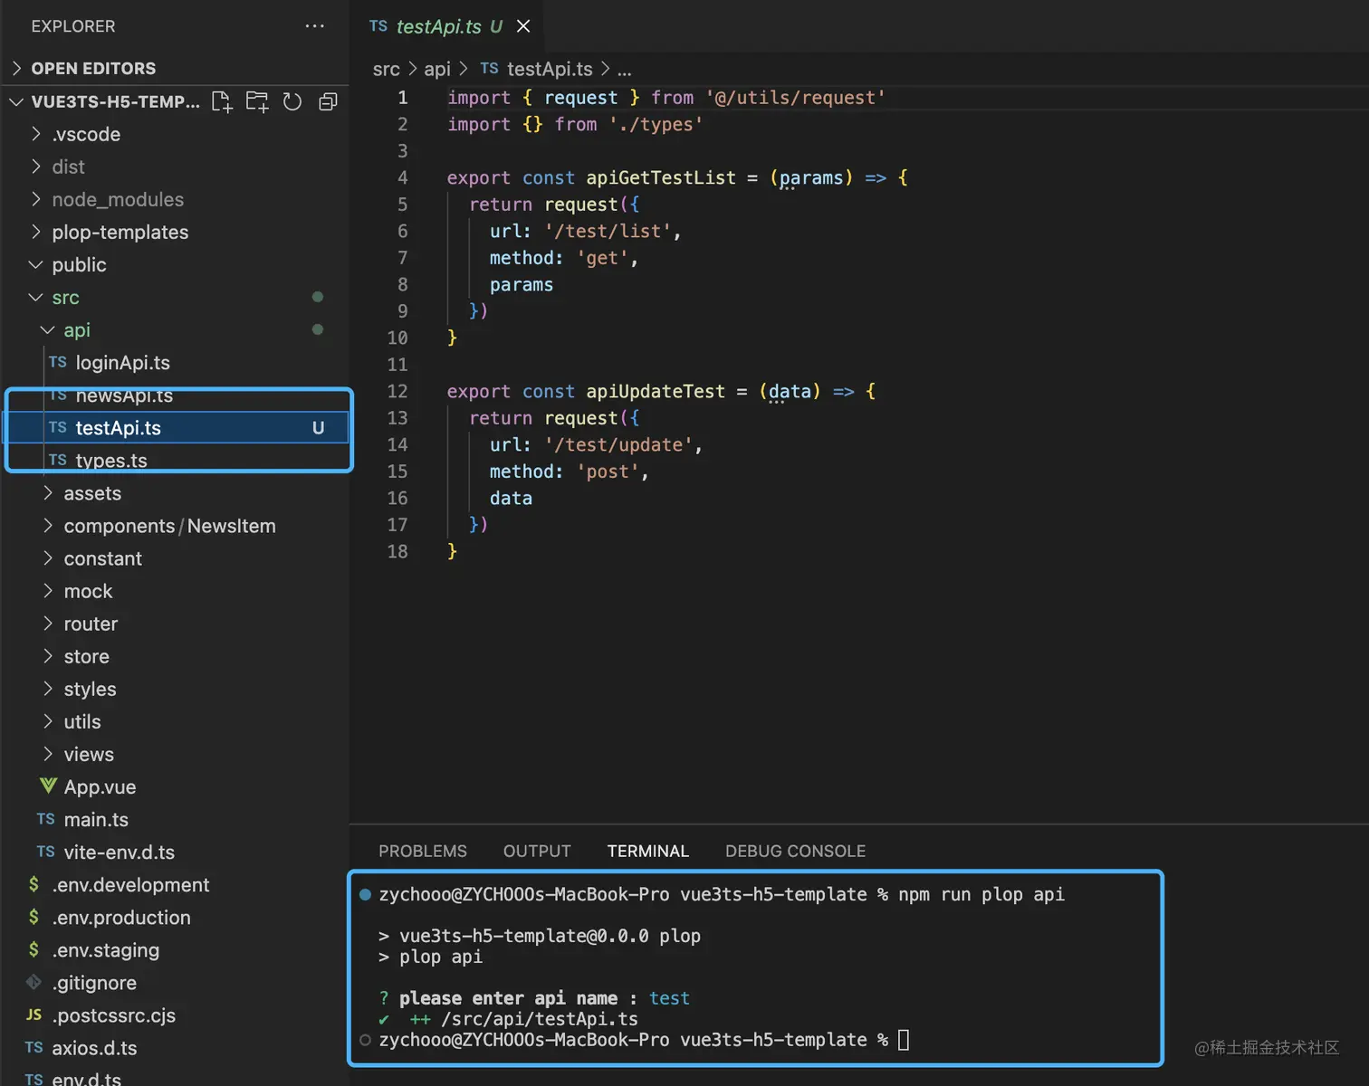Collapse the OPEN EDITORS section

click(x=16, y=67)
